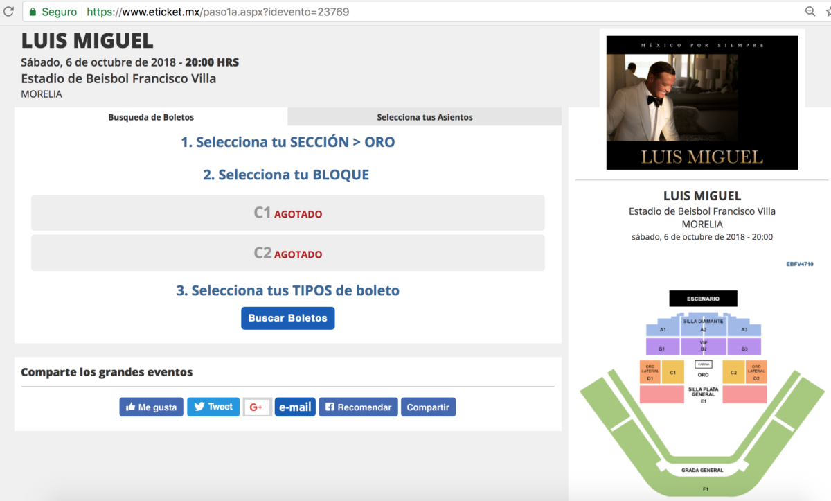Send the event by e-mail button
This screenshot has width=831, height=501.
[x=295, y=407]
